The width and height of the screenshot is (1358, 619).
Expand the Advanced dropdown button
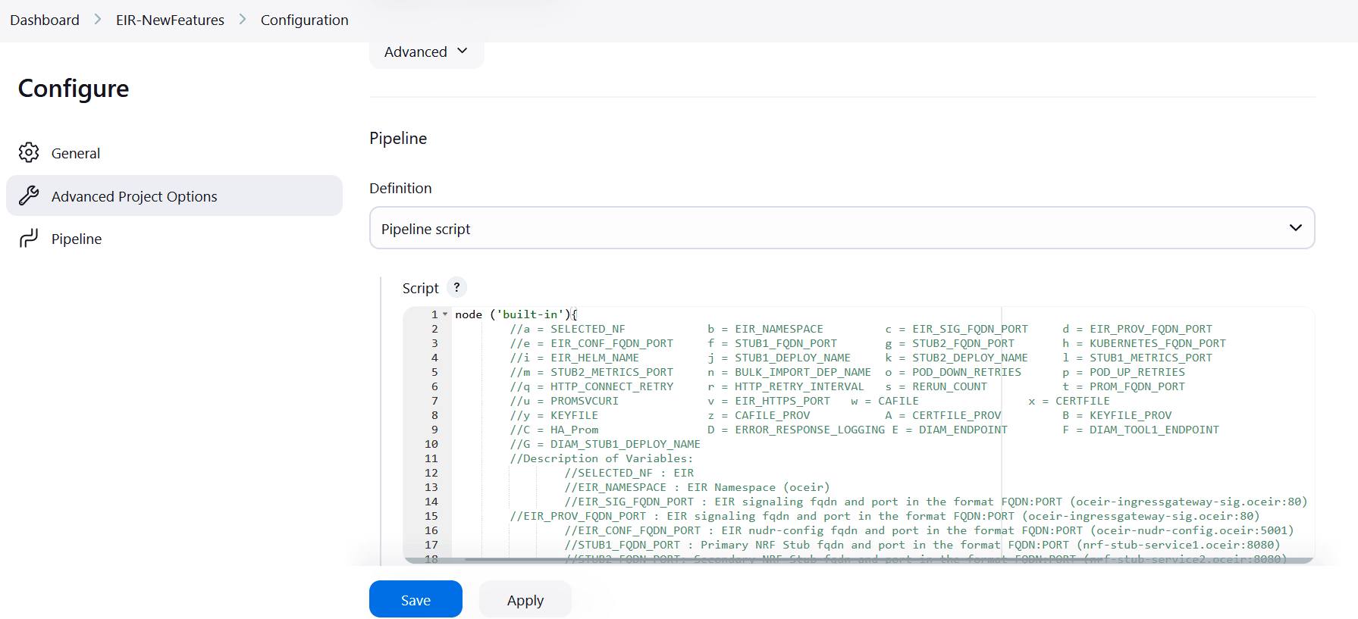click(x=426, y=52)
